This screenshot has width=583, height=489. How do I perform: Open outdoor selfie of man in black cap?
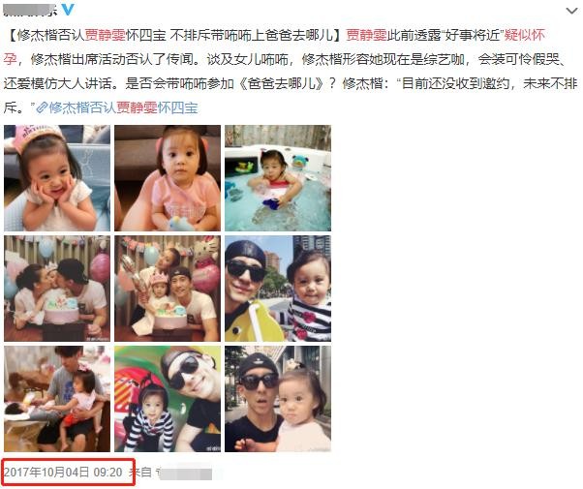tap(278, 399)
